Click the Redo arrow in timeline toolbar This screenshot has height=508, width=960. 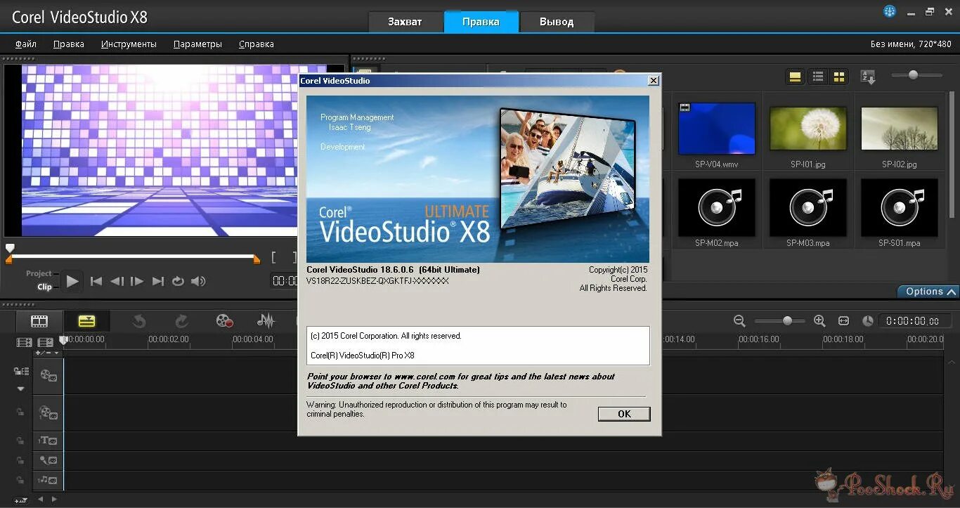point(181,321)
